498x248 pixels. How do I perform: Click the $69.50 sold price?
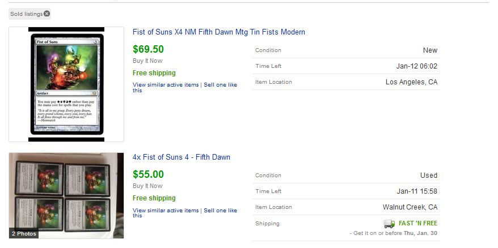click(x=148, y=49)
